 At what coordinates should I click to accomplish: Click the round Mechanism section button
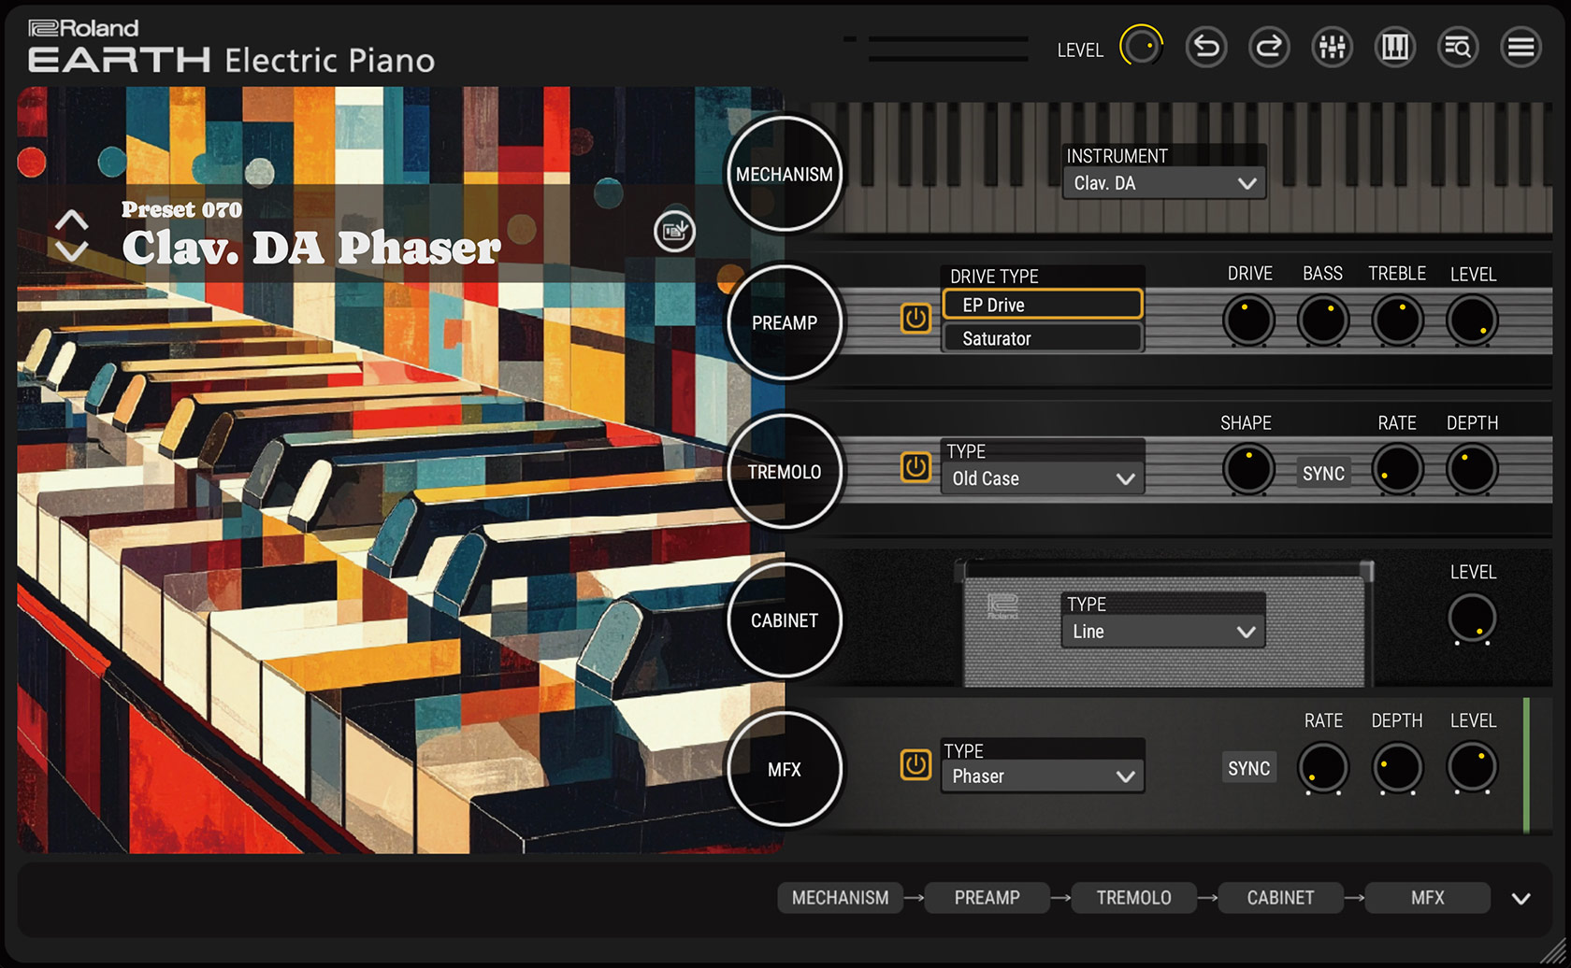[x=784, y=175]
